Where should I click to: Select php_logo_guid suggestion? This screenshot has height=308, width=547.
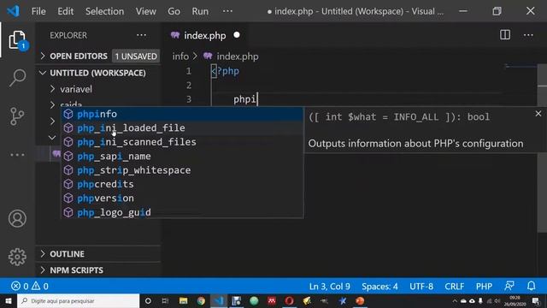point(183,212)
